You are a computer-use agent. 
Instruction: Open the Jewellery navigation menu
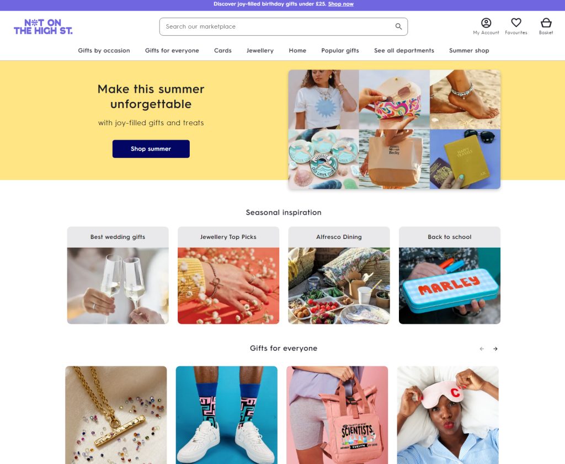260,50
